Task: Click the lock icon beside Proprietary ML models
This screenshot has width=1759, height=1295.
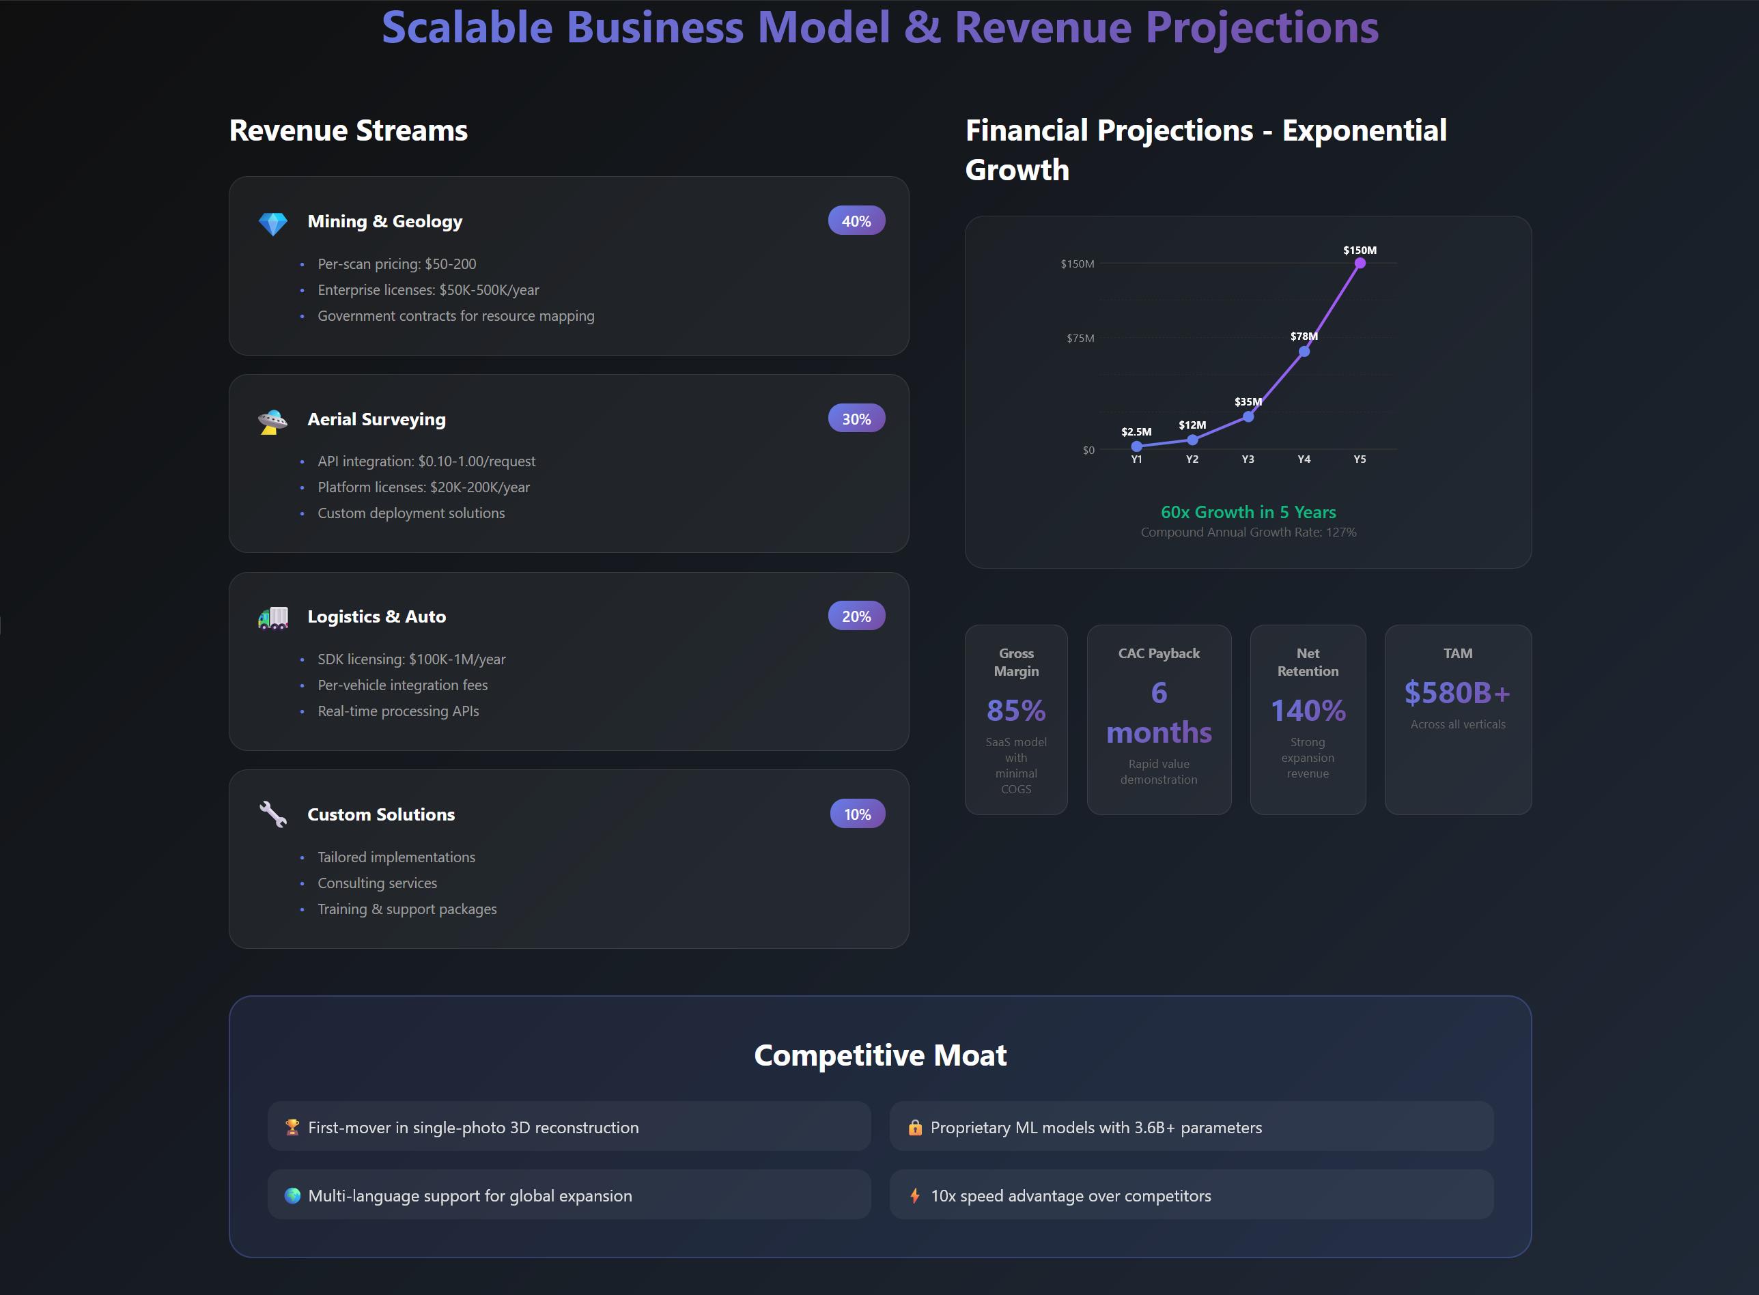Action: (x=914, y=1127)
